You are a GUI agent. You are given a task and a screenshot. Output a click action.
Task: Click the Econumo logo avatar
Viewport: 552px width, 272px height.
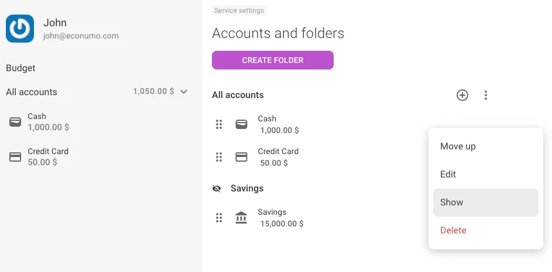(x=20, y=29)
